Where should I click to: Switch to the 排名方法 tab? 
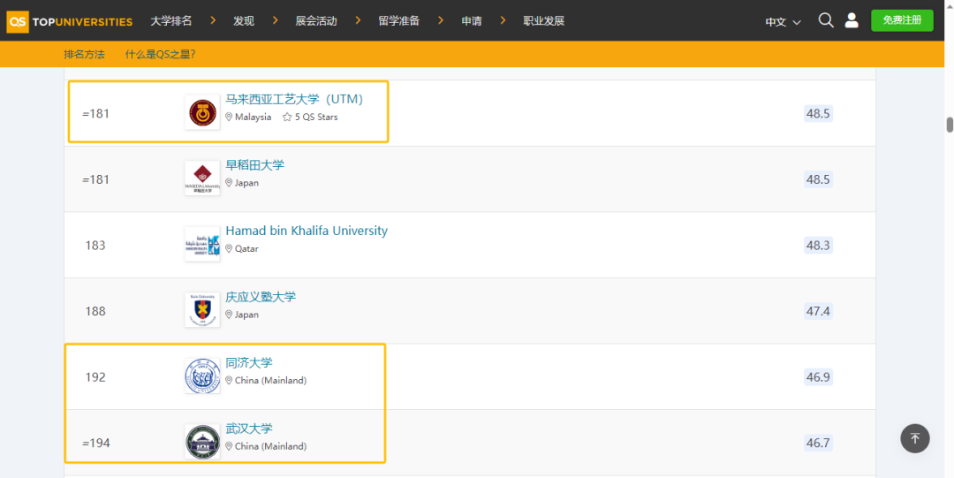(84, 55)
